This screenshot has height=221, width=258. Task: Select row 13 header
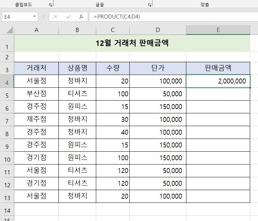[x=7, y=196]
